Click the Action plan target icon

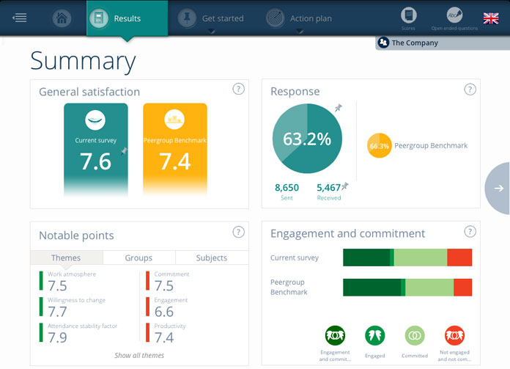point(276,18)
